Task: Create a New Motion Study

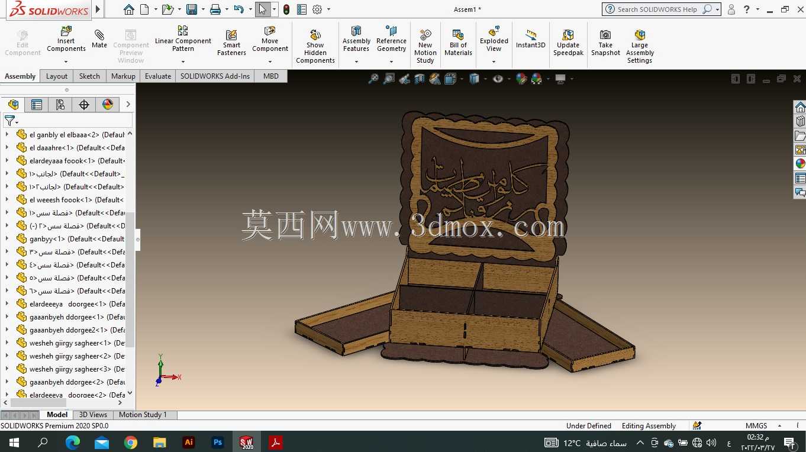Action: [x=425, y=46]
